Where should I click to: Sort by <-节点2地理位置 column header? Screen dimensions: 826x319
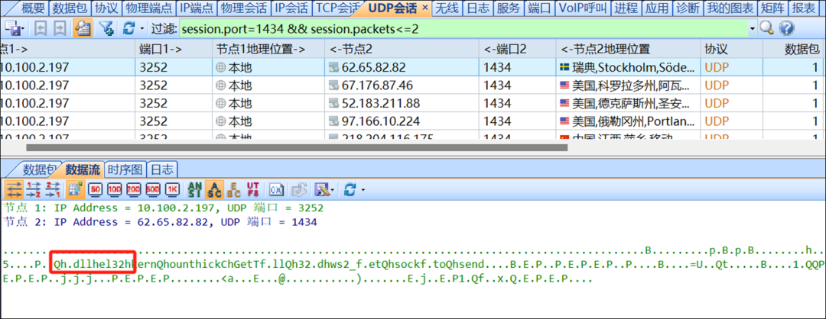pyautogui.click(x=627, y=49)
